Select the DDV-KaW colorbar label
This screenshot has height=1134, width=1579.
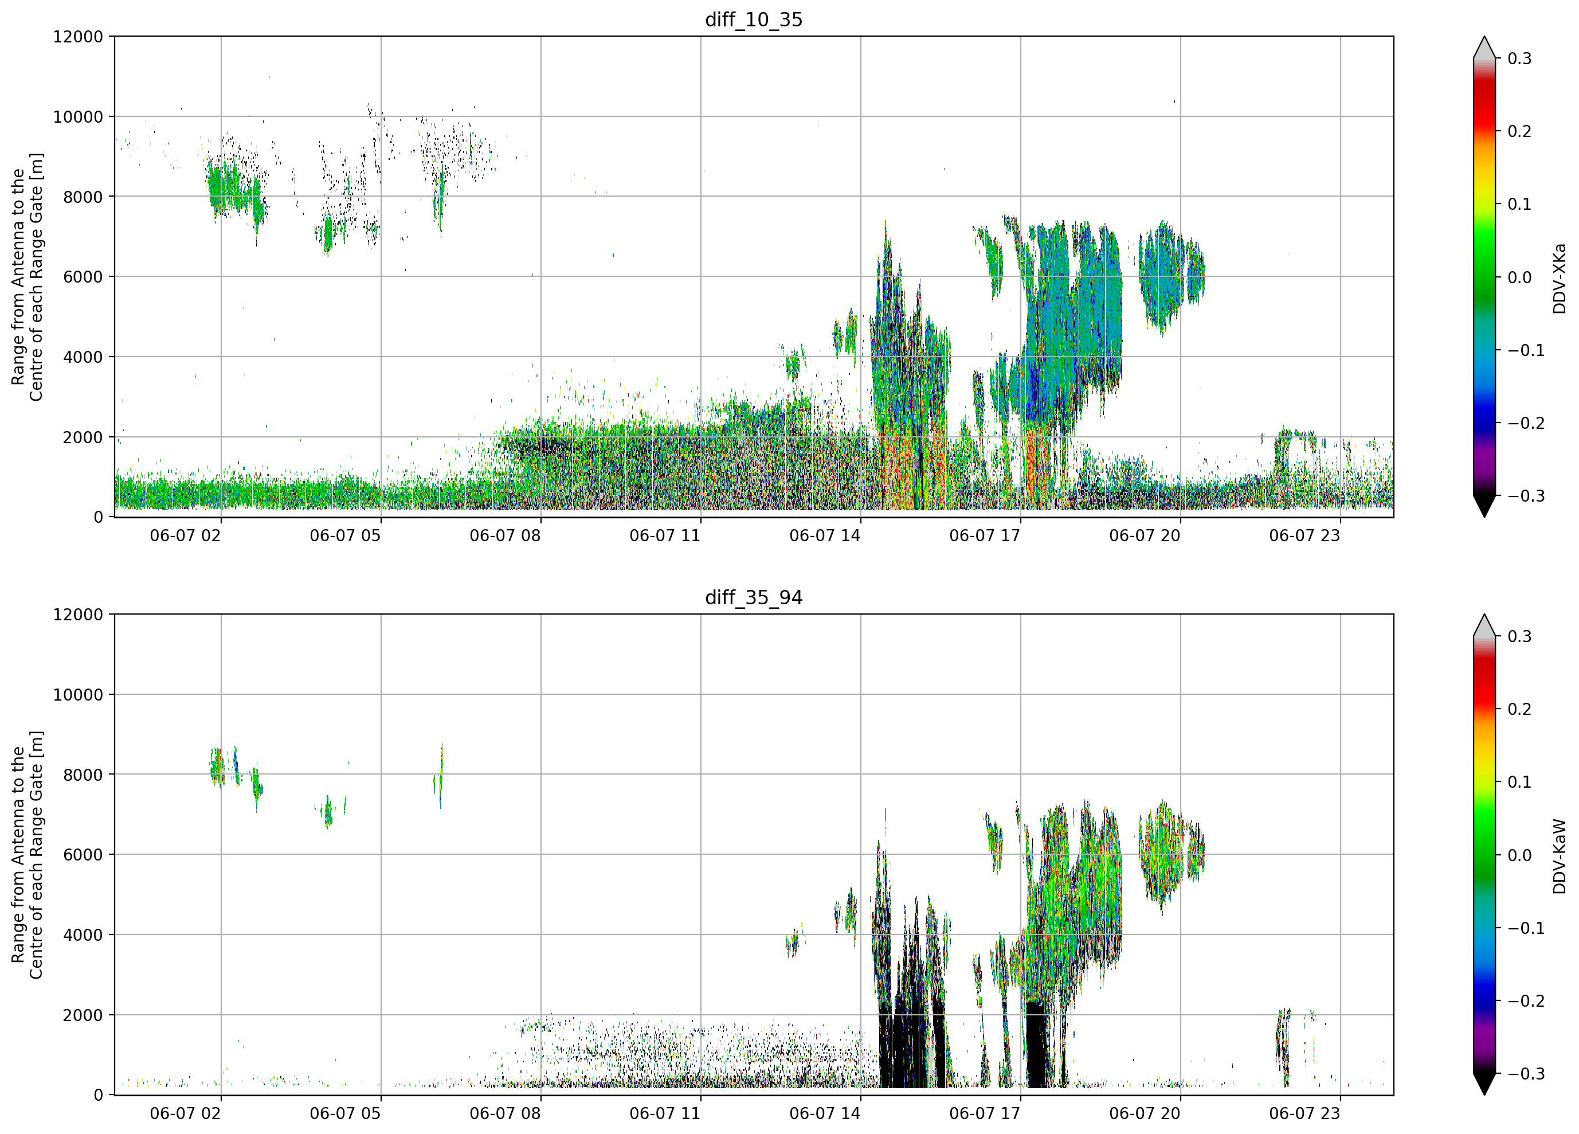coord(1559,856)
